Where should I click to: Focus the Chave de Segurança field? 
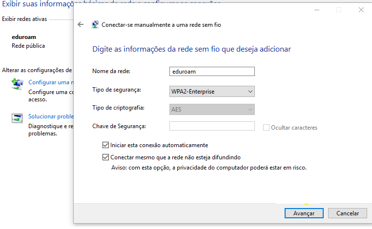click(212, 126)
